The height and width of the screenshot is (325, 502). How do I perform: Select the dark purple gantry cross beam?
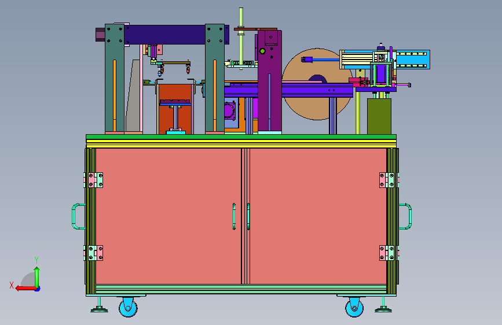[x=164, y=35]
